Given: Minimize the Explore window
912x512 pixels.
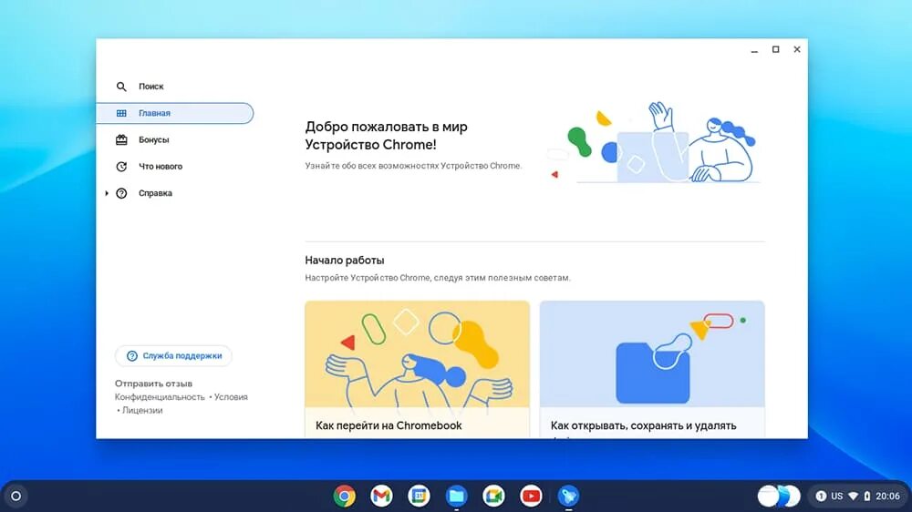Looking at the screenshot, I should [754, 50].
